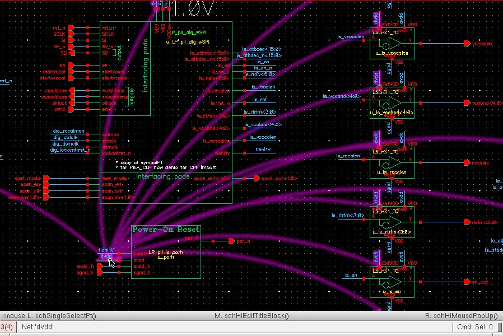Select the ls_ndiv<6:0> net label
Image resolution: width=503 pixels, height=336 pixels.
[x=260, y=74]
